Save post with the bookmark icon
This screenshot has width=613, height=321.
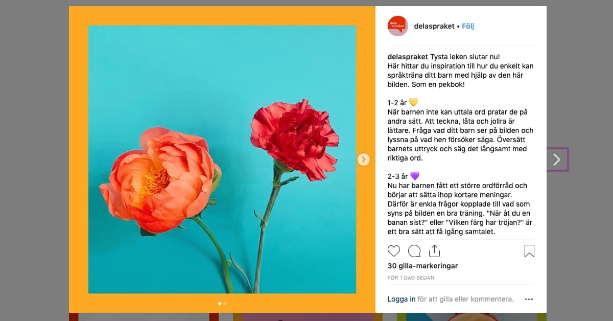(529, 251)
